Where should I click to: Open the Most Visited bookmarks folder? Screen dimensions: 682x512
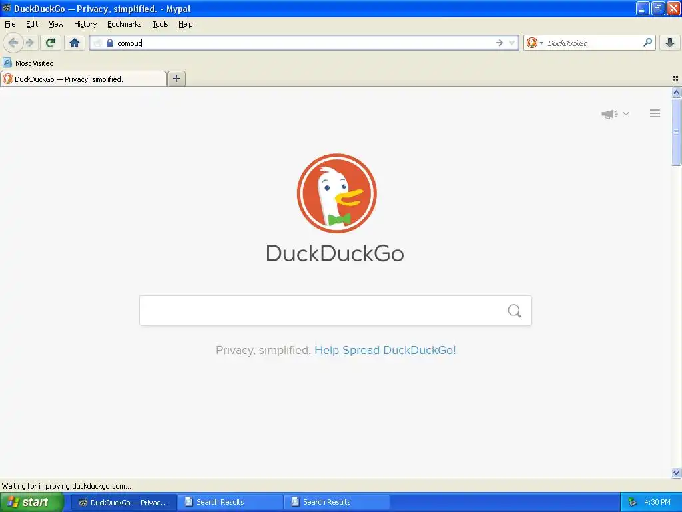29,63
